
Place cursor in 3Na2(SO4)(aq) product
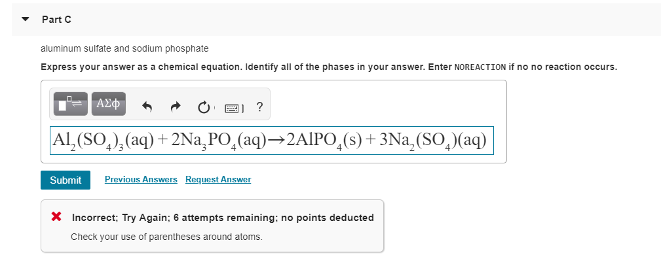(x=433, y=141)
